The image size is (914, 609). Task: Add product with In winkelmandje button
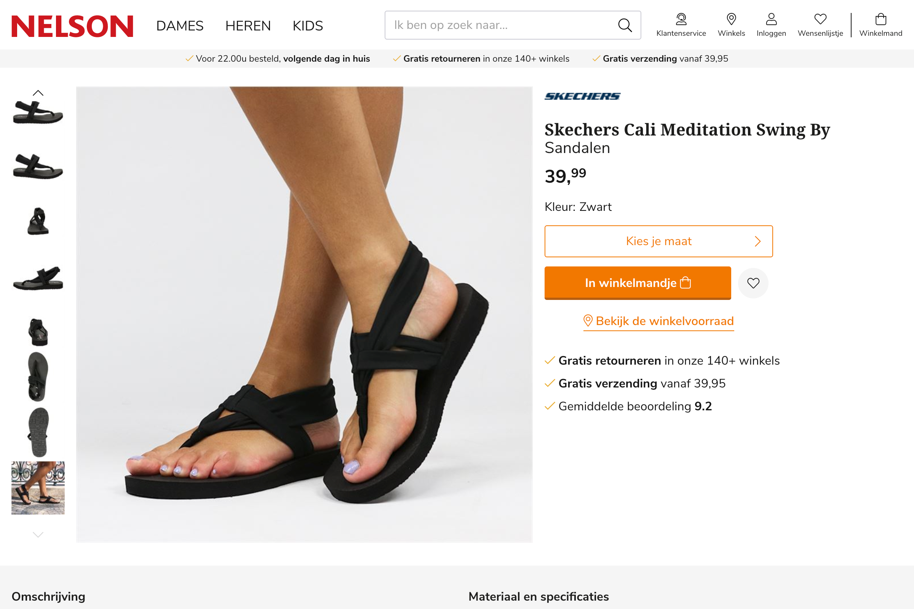[637, 283]
